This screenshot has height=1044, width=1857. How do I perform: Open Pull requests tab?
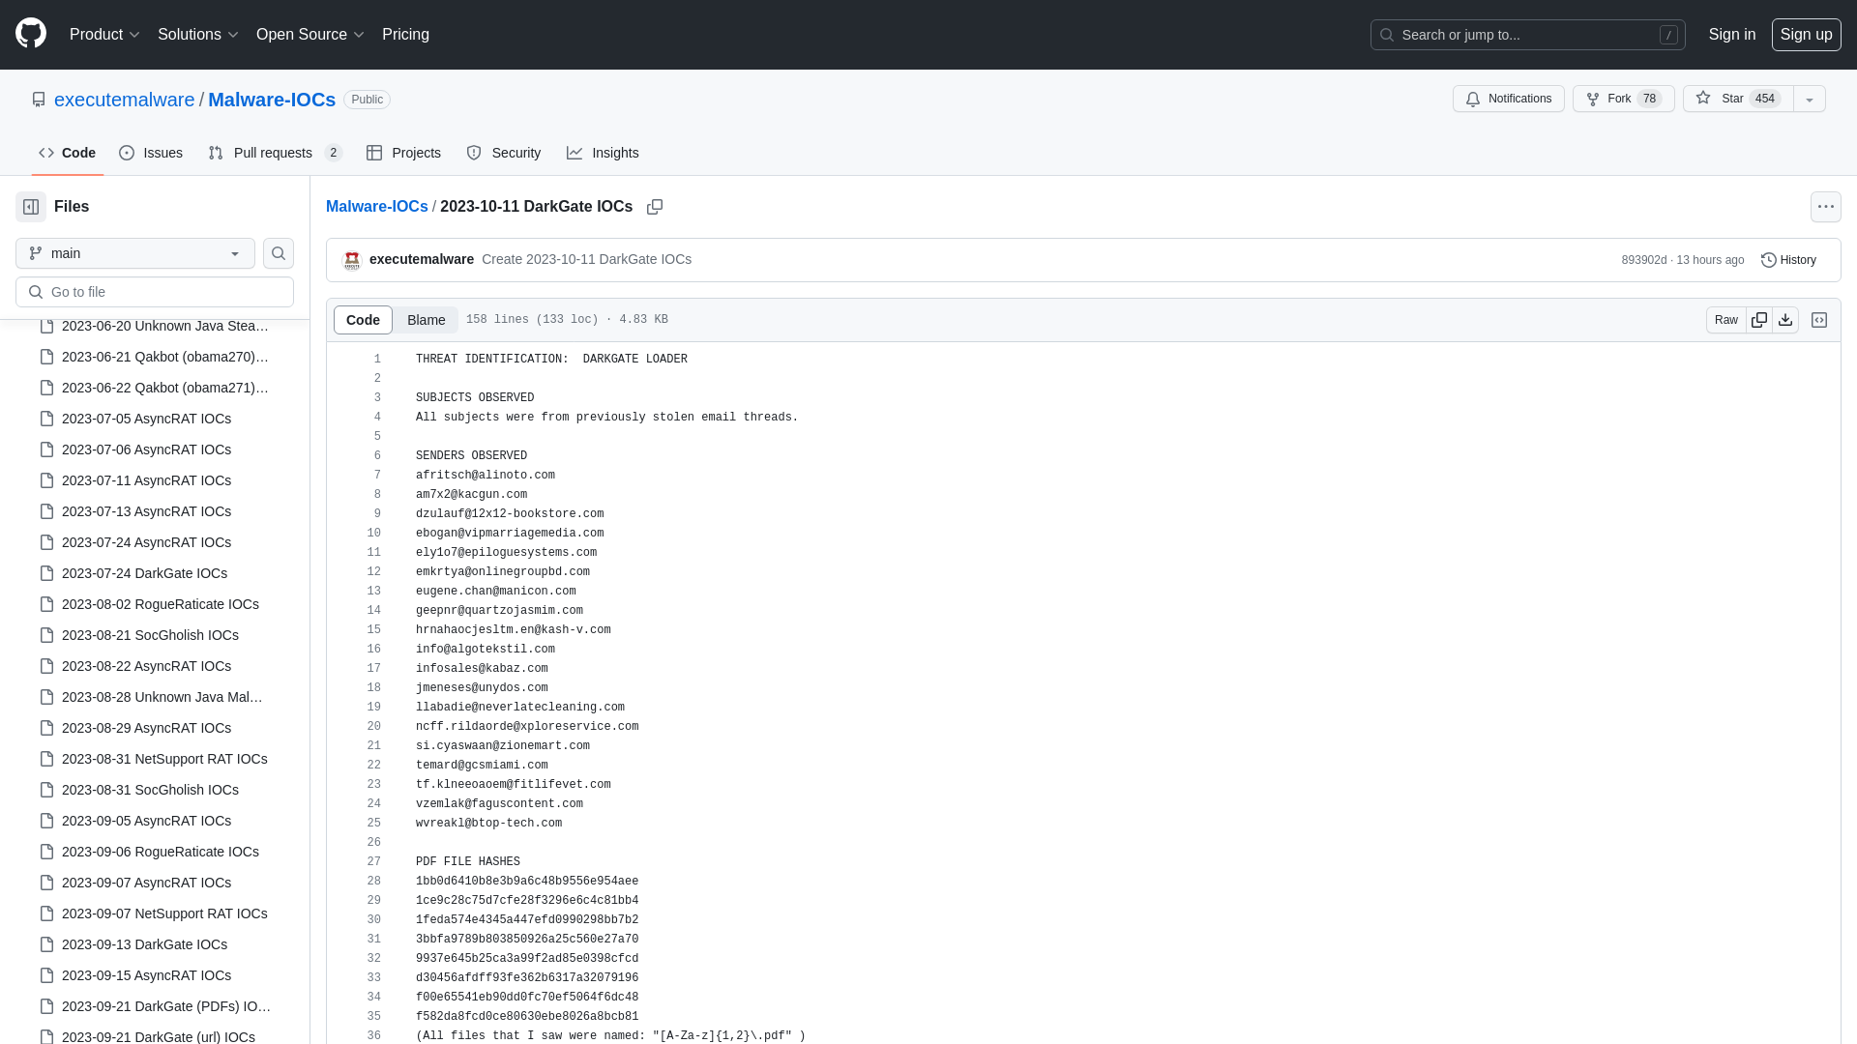click(275, 153)
